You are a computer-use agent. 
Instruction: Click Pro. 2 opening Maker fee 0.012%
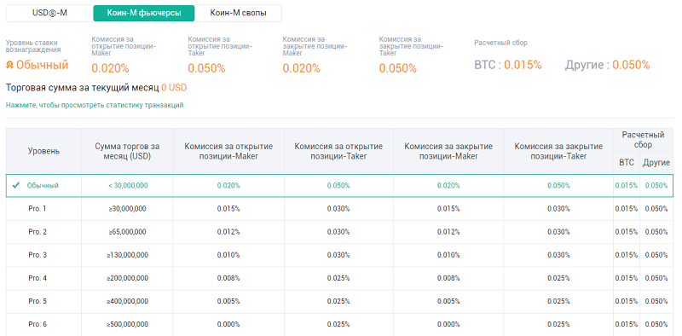(x=228, y=232)
